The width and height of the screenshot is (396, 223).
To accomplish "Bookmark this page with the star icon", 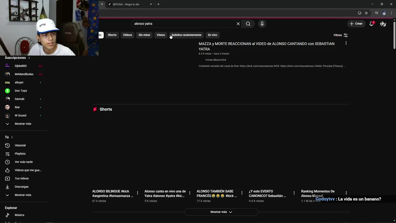I will click(x=366, y=13).
